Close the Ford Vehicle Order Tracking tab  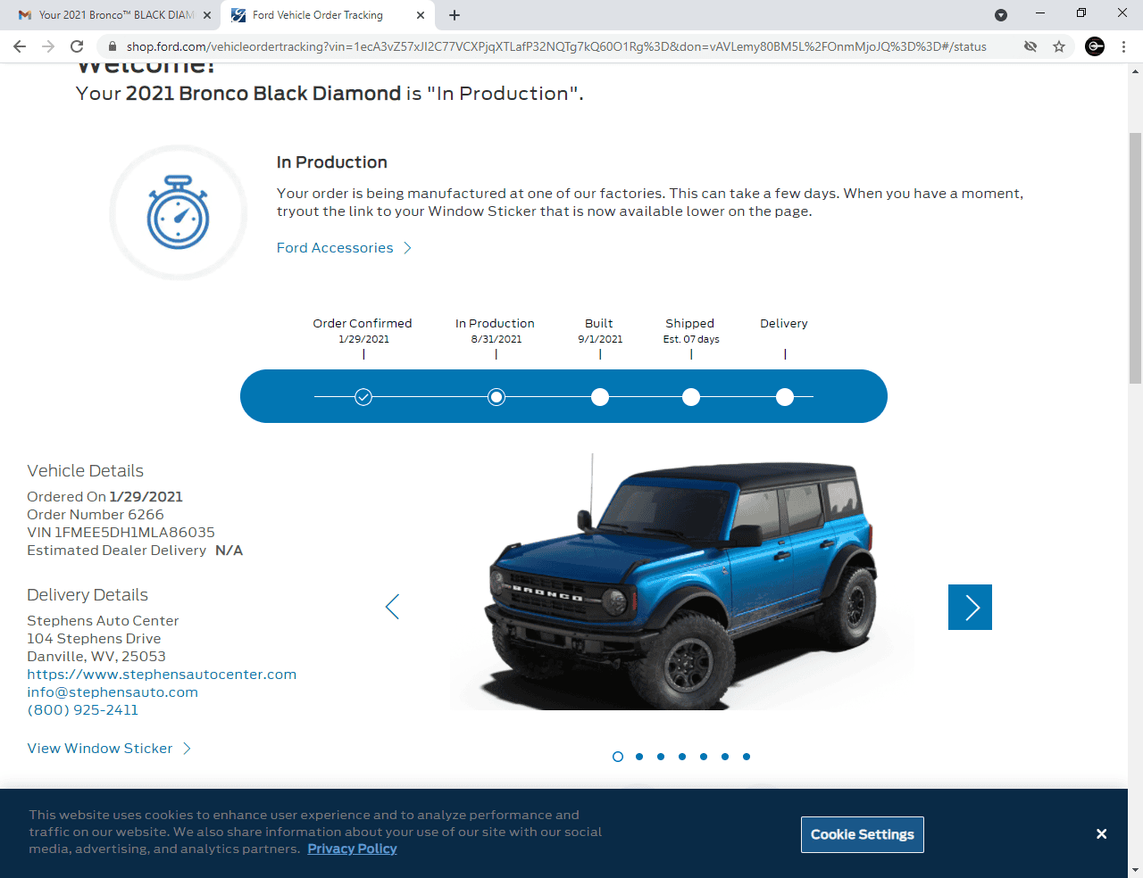(421, 15)
